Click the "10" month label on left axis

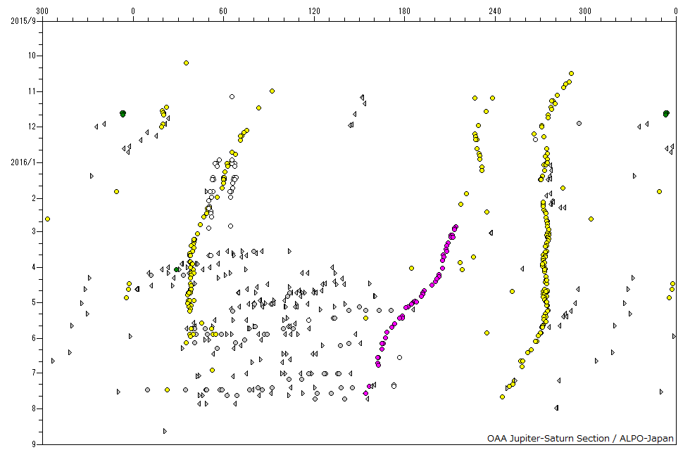(32, 56)
